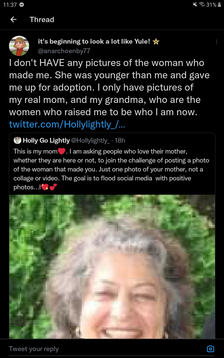This screenshot has height=358, width=224.
Task: Tap the battery indicator in status bar
Action: click(220, 5)
